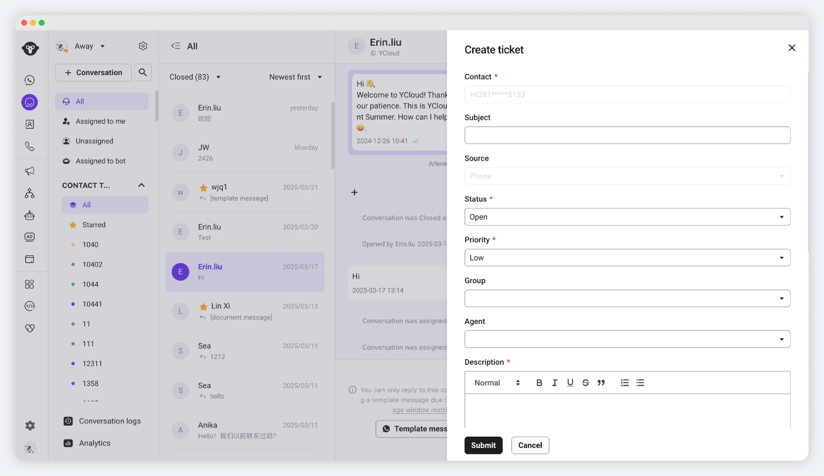Collapse the sidebar with the All header icon

[x=176, y=46]
